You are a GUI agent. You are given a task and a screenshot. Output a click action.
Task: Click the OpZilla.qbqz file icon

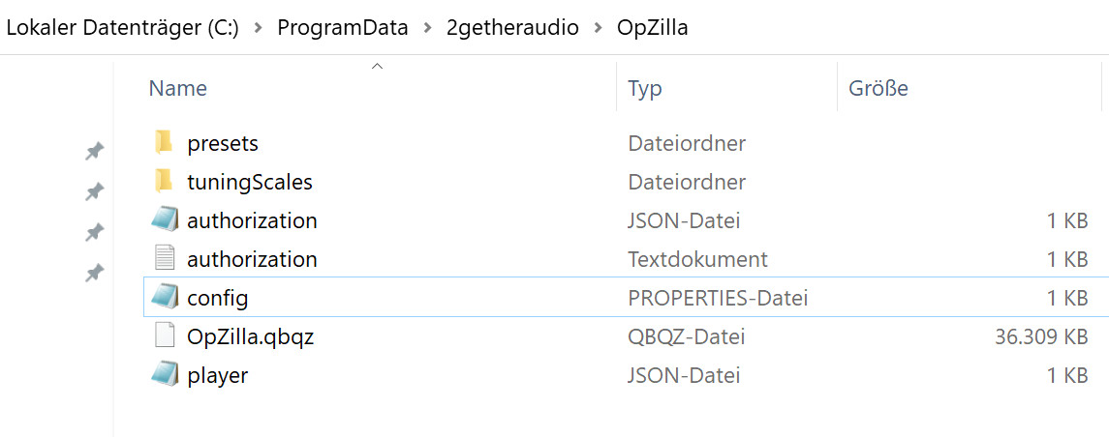(164, 336)
